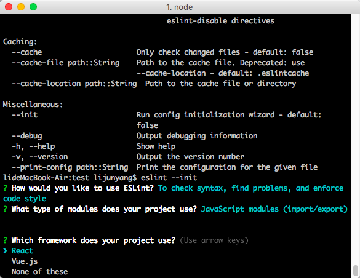Click the "What type of modules" question
The width and height of the screenshot is (360, 278).
(x=54, y=209)
